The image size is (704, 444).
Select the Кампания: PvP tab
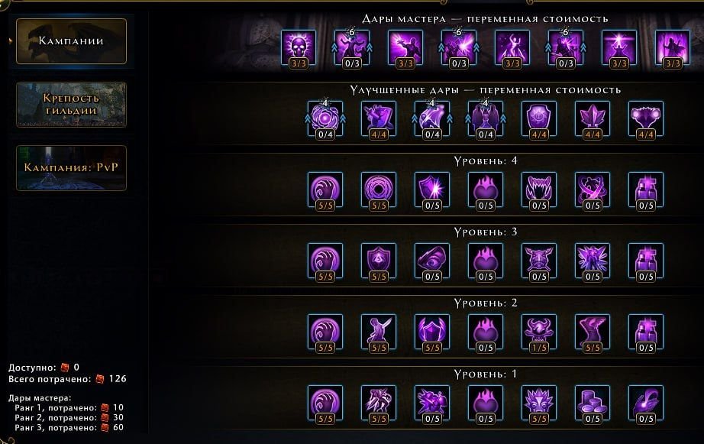click(71, 168)
